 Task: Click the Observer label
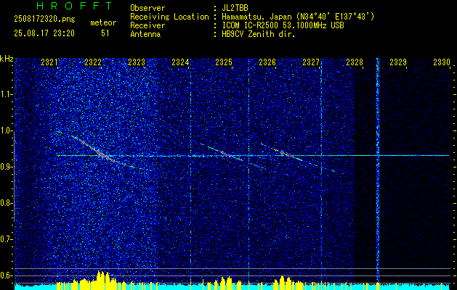147,8
